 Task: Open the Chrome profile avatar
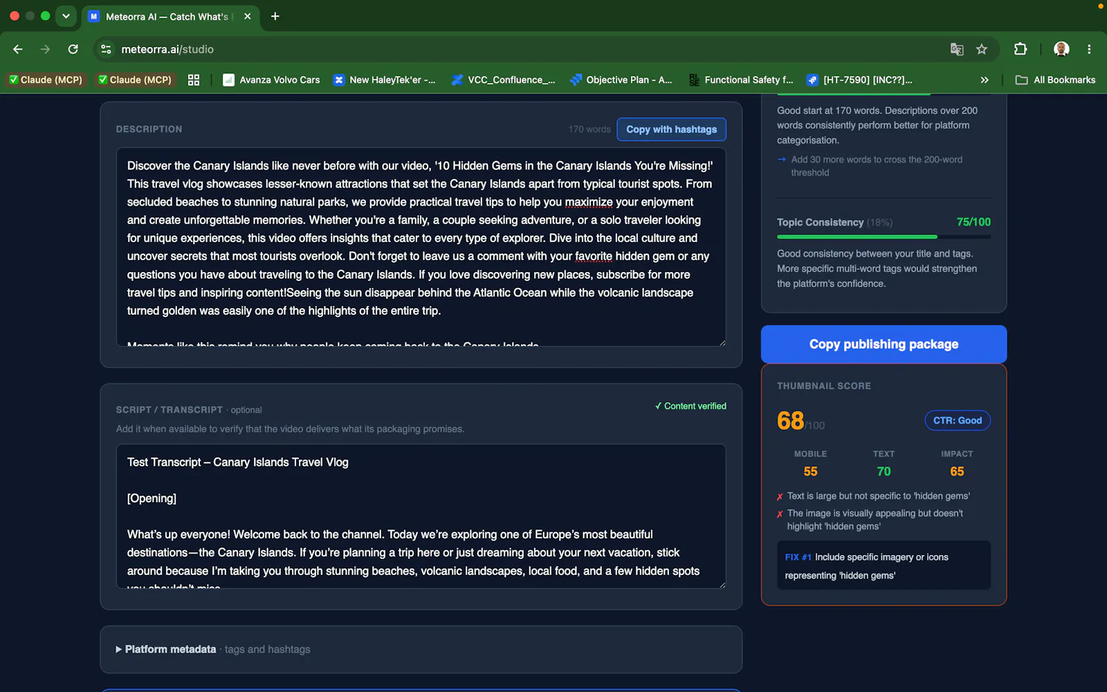click(1061, 49)
